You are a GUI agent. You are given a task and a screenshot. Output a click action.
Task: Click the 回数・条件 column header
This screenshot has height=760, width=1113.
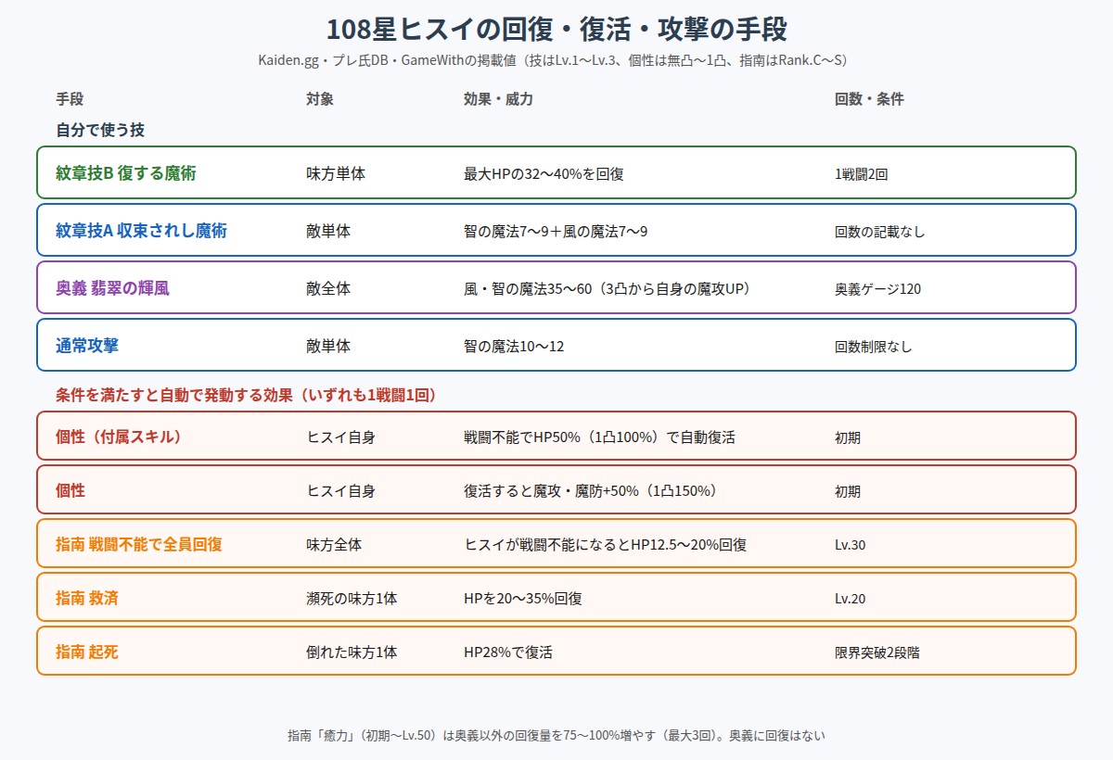(x=869, y=99)
